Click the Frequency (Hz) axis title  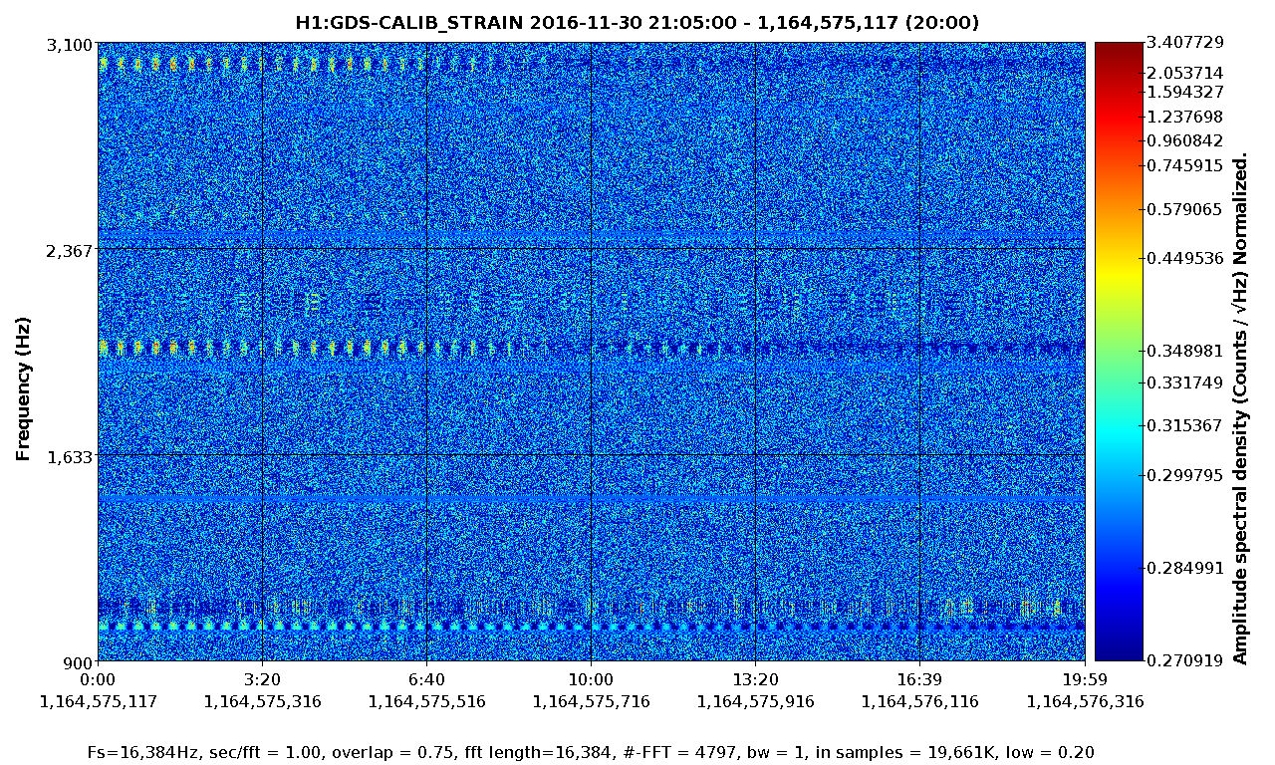(23, 388)
